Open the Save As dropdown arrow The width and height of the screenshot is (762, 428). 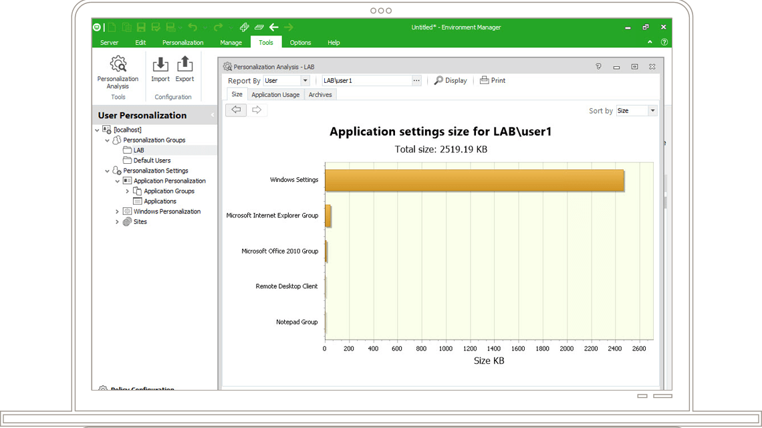point(180,27)
